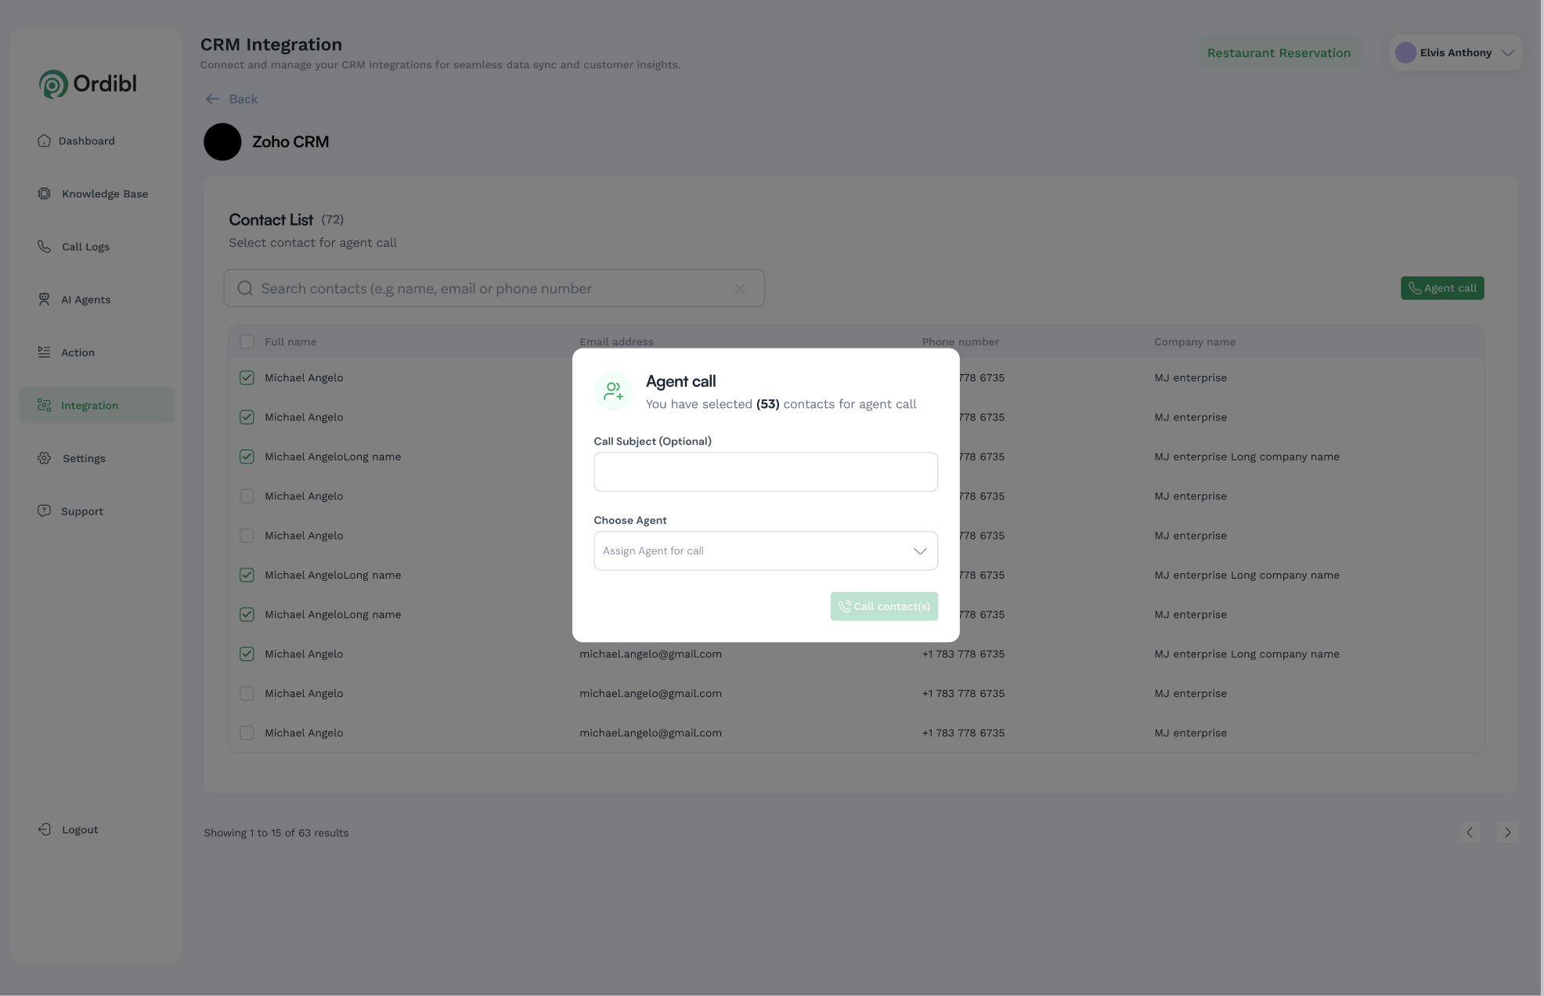Screen dimensions: 1544x996
Task: Click the Settings gear icon
Action: (44, 458)
